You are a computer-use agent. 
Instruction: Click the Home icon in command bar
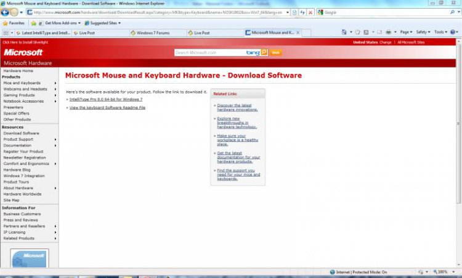[344, 32]
